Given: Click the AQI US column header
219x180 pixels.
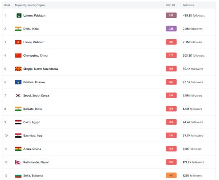Looking at the screenshot, I should click(x=170, y=5).
